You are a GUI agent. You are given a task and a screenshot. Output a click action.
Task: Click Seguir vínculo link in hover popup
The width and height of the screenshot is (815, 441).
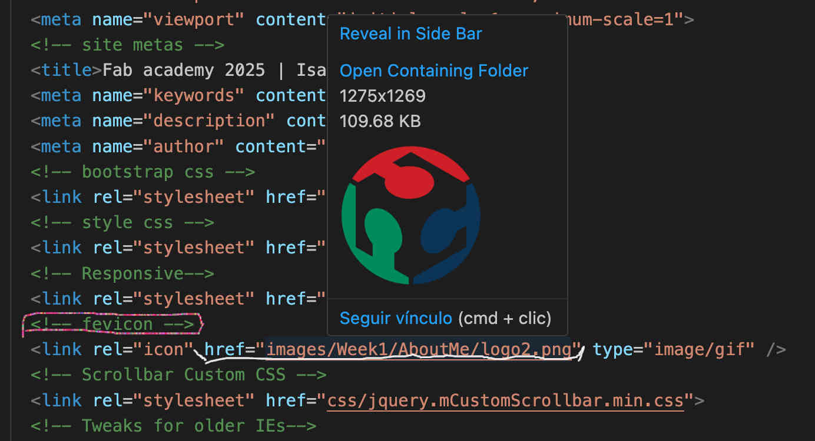tap(396, 318)
